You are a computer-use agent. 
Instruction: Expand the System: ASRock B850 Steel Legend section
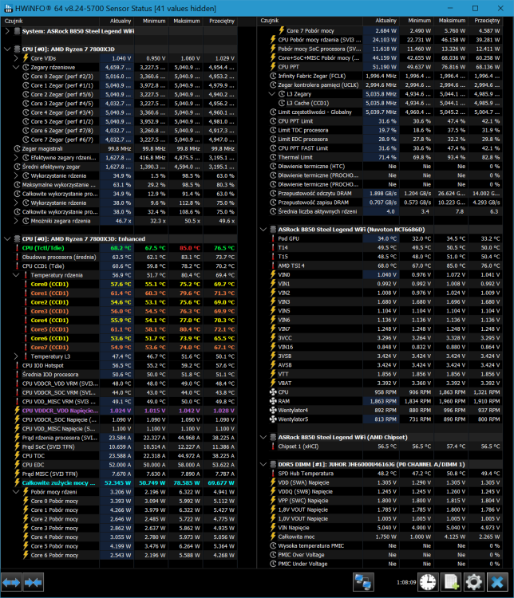pos(7,31)
